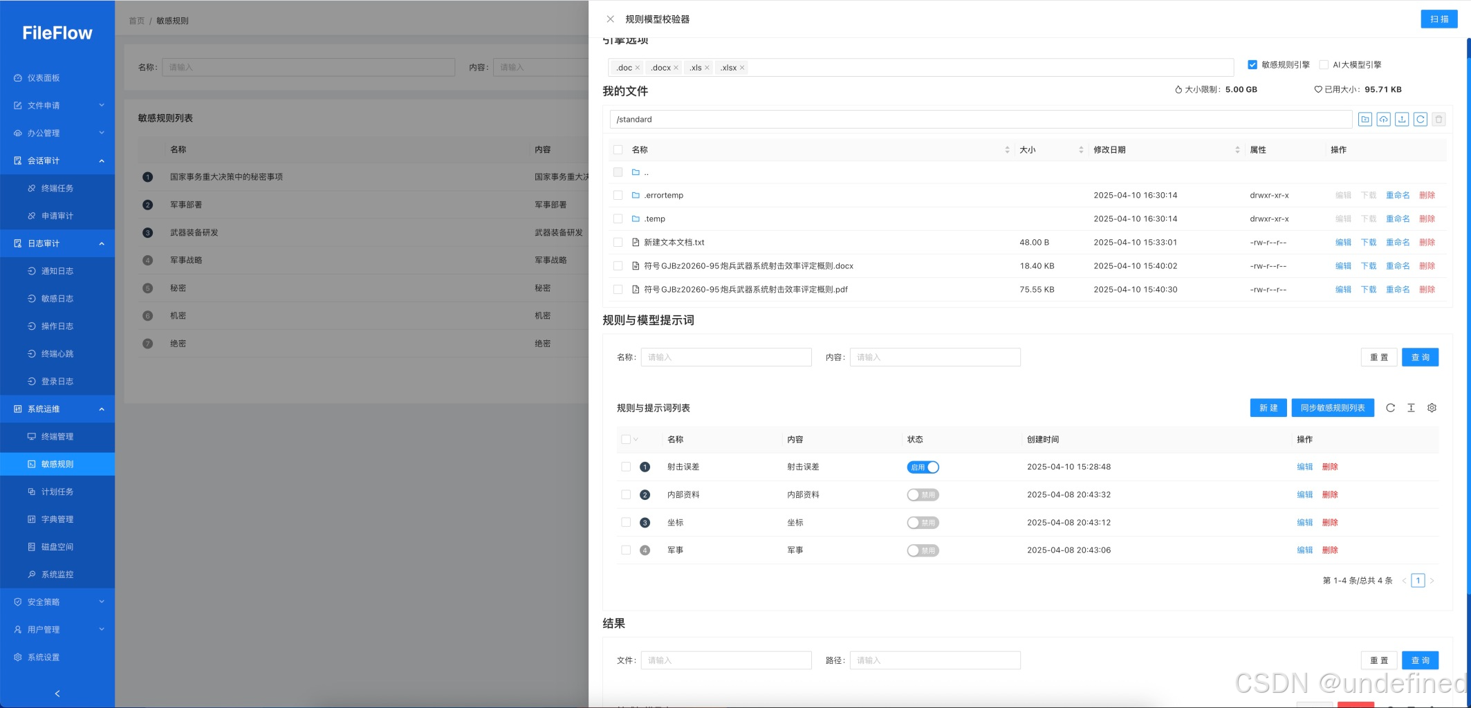Screen dimensions: 1471x708
Task: Click 下载 link for 新建文本文档.txt
Action: coord(1369,243)
